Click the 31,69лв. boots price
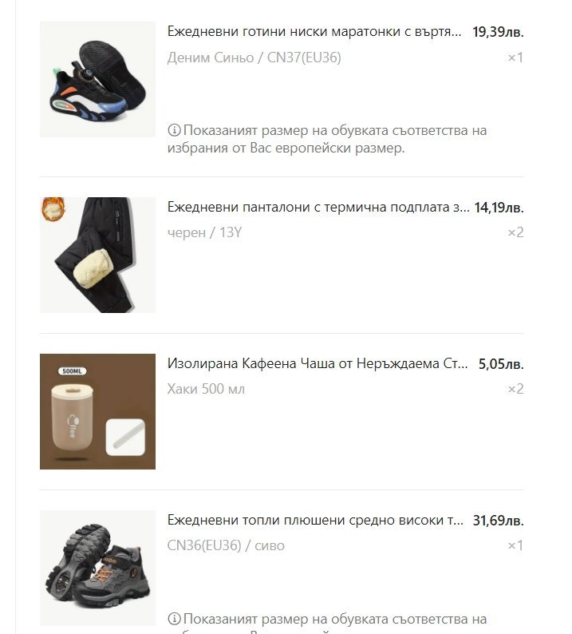Image resolution: width=572 pixels, height=634 pixels. coord(498,521)
